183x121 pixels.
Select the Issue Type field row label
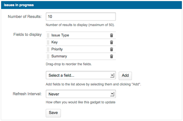60,35
